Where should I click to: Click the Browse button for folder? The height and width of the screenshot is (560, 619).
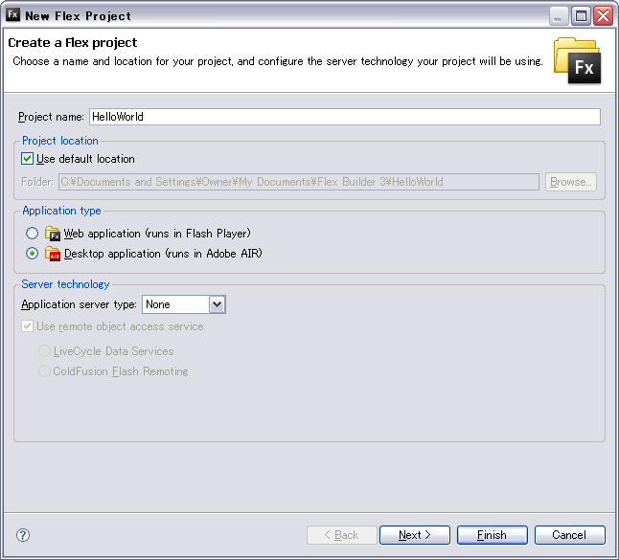click(x=571, y=182)
